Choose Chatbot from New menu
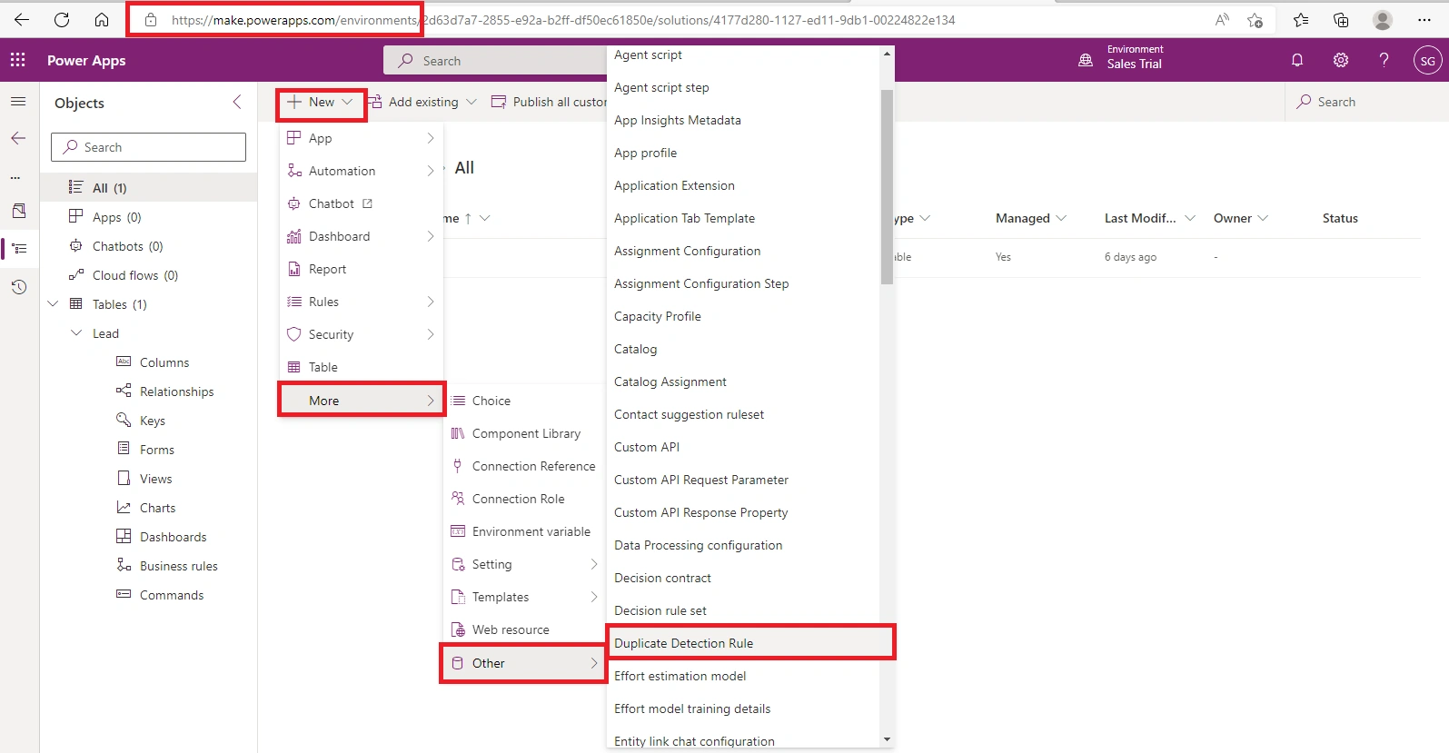Image resolution: width=1449 pixels, height=753 pixels. click(362, 203)
